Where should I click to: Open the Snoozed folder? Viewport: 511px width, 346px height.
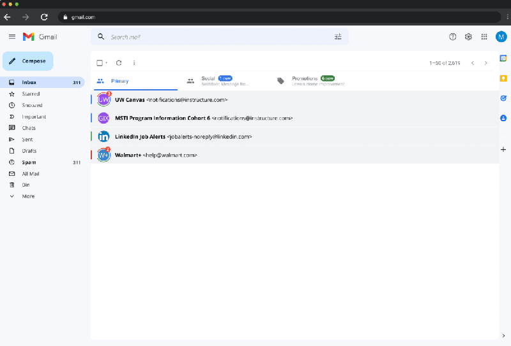point(42,105)
